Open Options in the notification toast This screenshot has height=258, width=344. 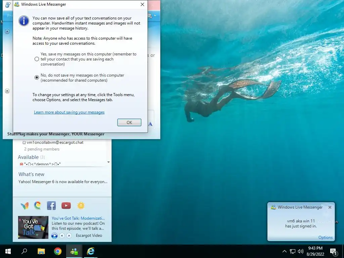[x=325, y=238]
